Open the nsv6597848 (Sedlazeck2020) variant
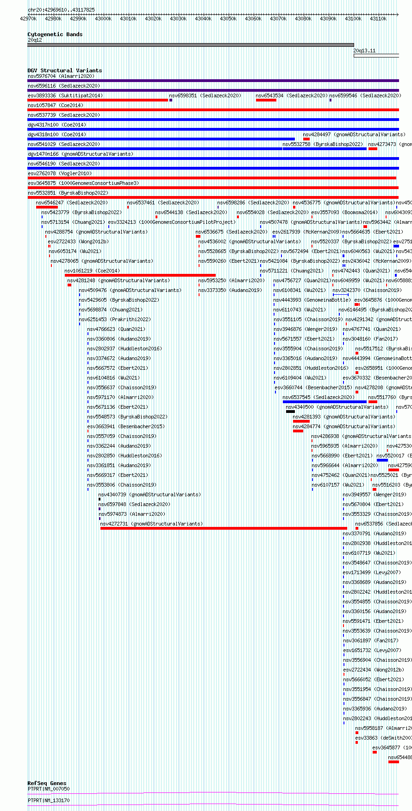The image size is (412, 811). coord(135,504)
